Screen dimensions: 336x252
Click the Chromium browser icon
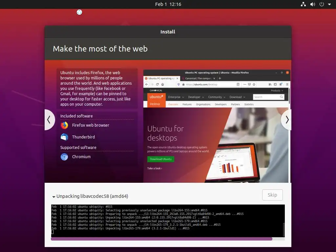point(64,157)
